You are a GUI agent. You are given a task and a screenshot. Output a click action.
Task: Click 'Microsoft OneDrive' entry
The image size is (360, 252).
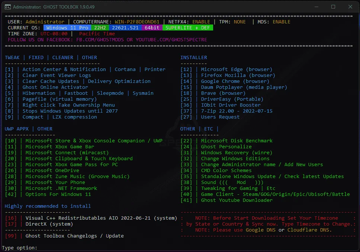[x=52, y=171]
